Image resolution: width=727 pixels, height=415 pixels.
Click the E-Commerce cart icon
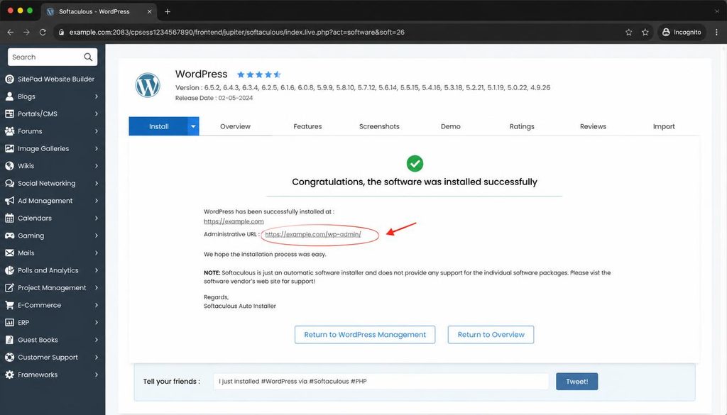(x=9, y=305)
